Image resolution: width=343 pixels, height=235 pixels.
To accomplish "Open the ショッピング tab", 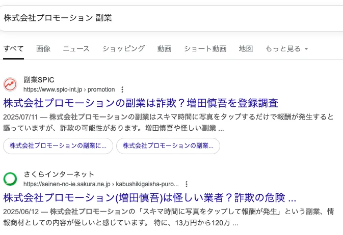I will pos(124,49).
